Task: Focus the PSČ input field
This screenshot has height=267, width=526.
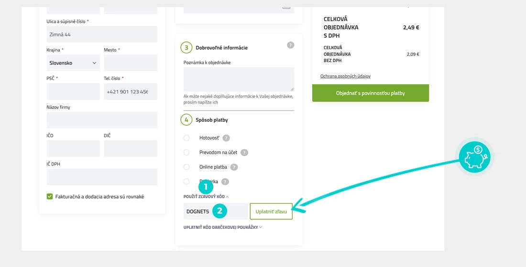Action: click(x=73, y=92)
